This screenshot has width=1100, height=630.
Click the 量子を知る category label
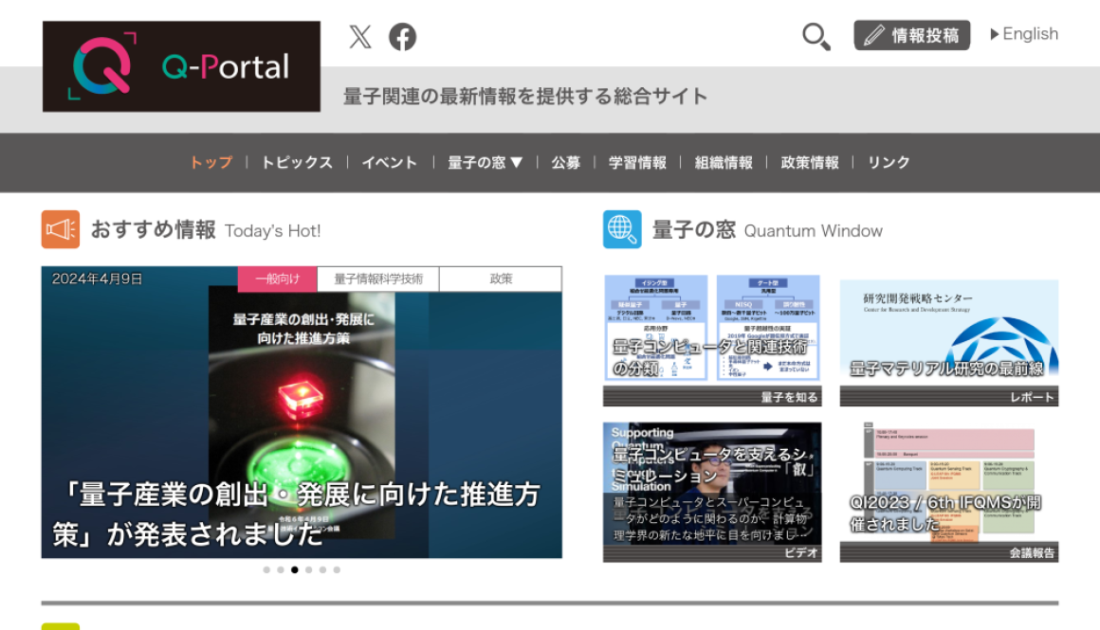(x=789, y=397)
